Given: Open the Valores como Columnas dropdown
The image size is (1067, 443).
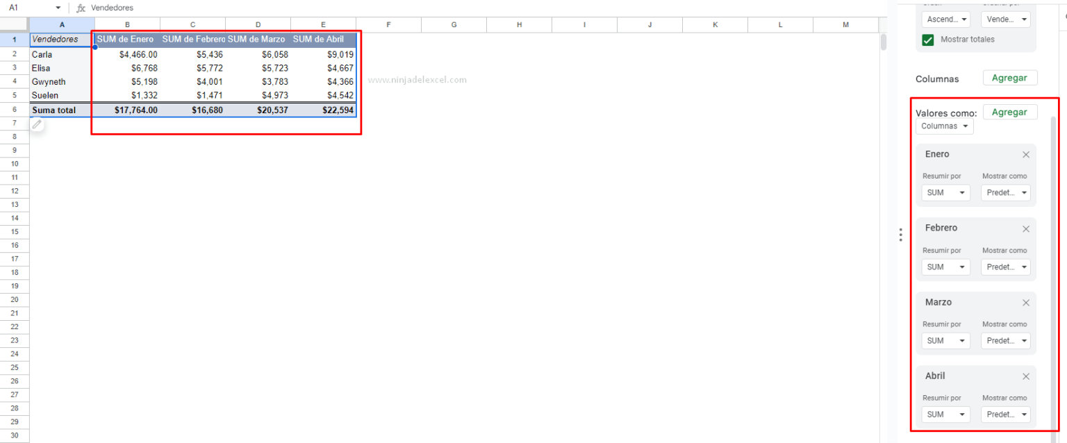Looking at the screenshot, I should 944,126.
